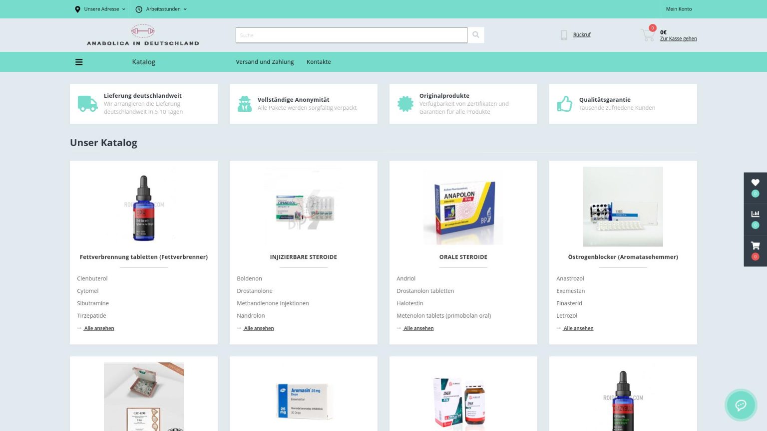
Task: View all under Östrogenblocker via Alle ansehen
Action: coord(578,328)
